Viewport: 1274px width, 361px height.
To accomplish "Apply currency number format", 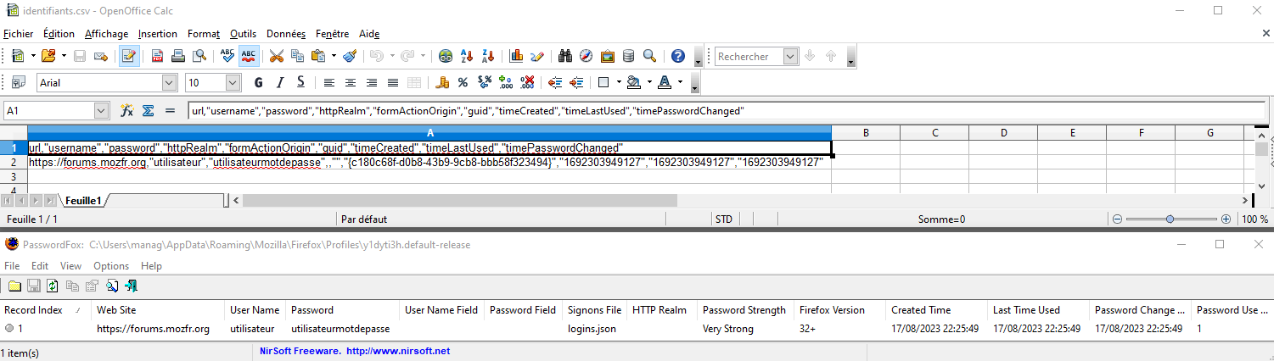I will (x=441, y=82).
